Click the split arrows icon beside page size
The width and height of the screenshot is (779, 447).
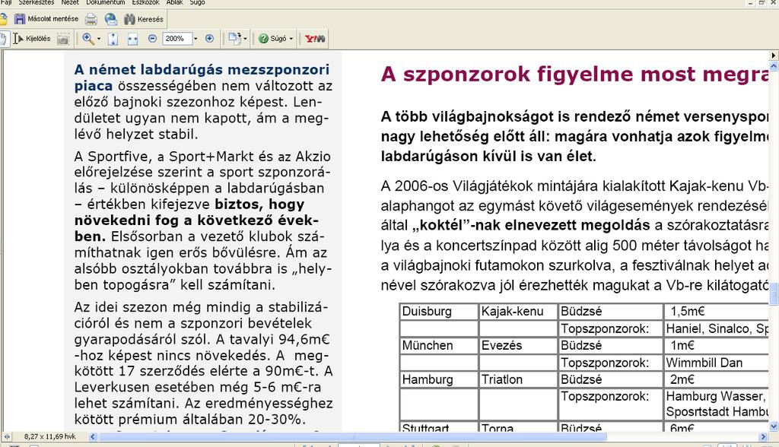(7, 437)
